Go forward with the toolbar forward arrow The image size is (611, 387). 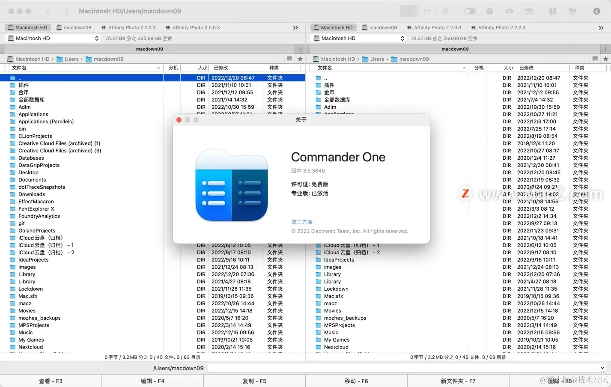pyautogui.click(x=66, y=11)
